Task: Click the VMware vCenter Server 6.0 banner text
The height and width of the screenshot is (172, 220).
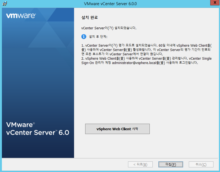Action: (37, 129)
